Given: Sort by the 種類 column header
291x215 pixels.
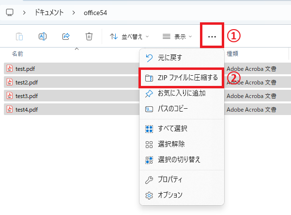Looking at the screenshot, I should (x=232, y=54).
